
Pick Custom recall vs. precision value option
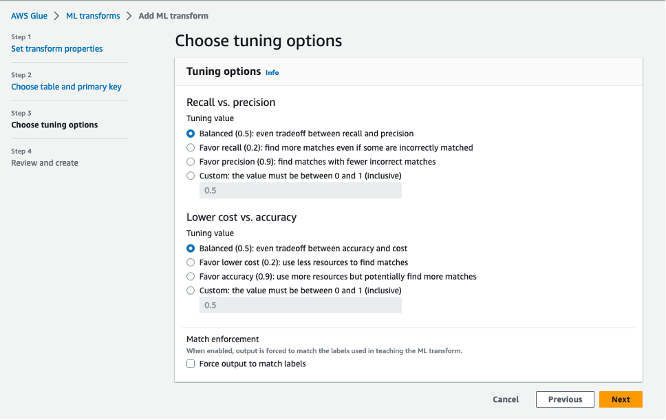tap(191, 176)
